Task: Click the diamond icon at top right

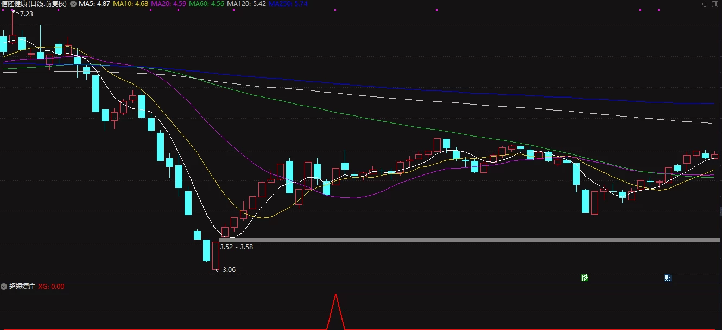Action: tap(705, 4)
